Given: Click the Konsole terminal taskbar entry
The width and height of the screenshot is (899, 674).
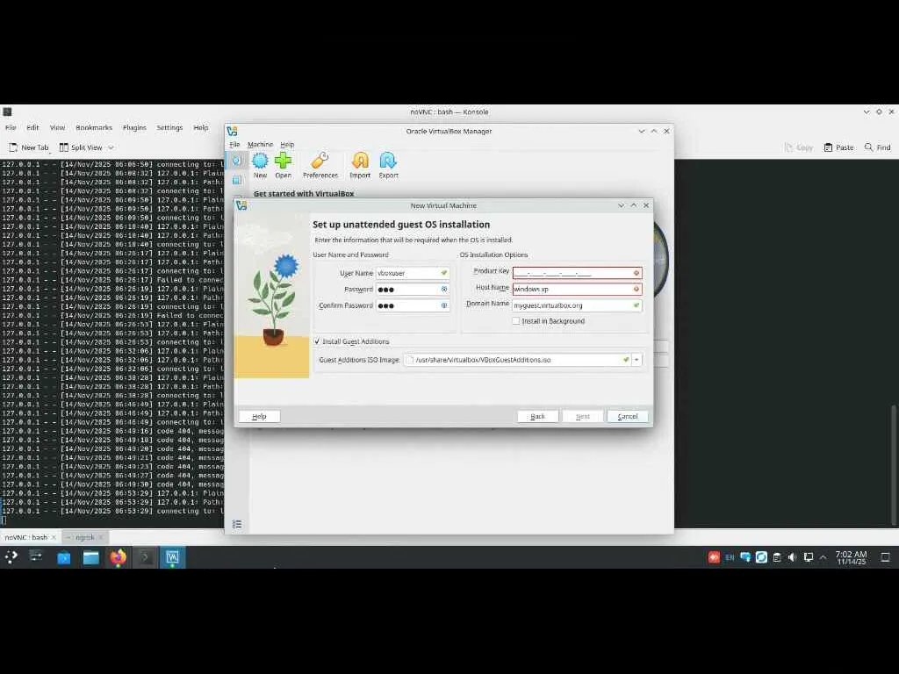Looking at the screenshot, I should click(x=145, y=557).
